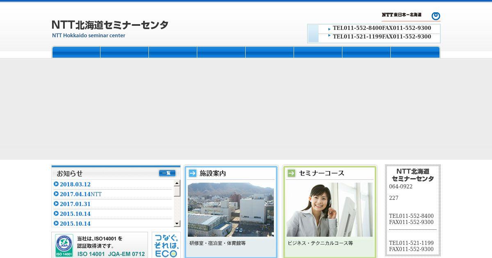Click the TEL011-521-1199 header line
The width and height of the screenshot is (492, 258).
click(x=382, y=37)
